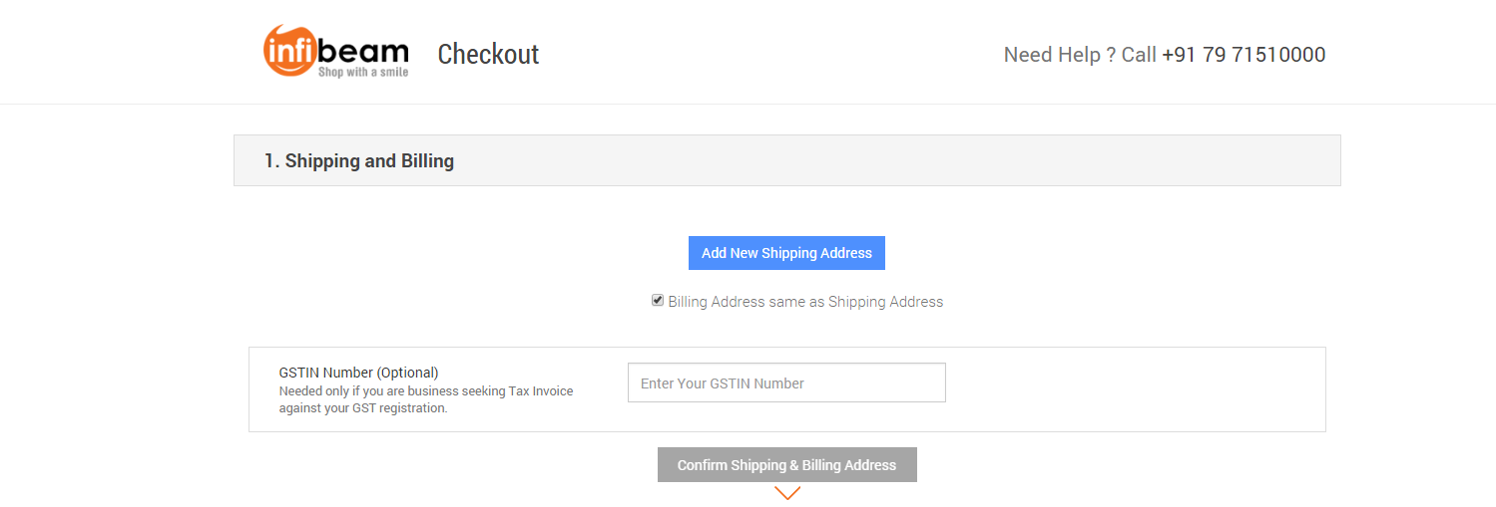Click blank right side of Shipping and Billing bar

(998, 160)
